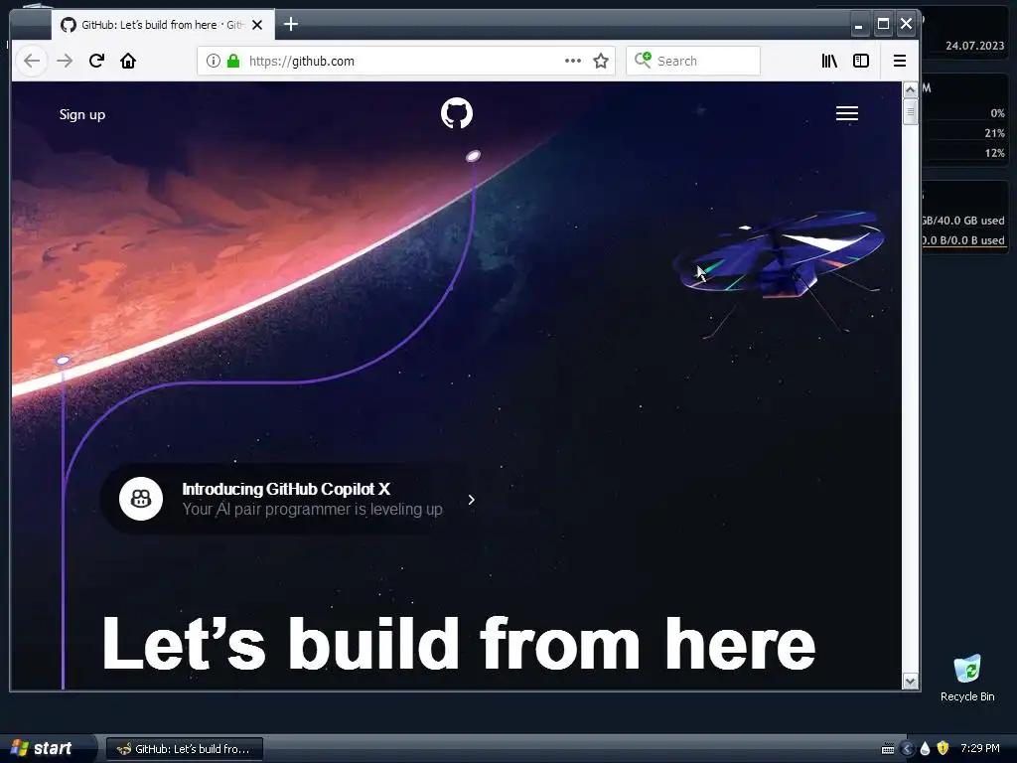1017x763 pixels.
Task: Click the vertical scrollbar thumb
Action: (x=910, y=111)
